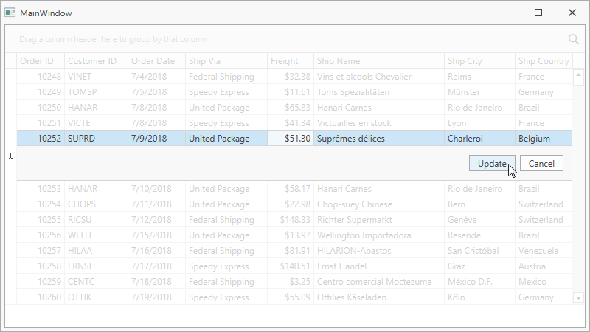Click the Genève ship city cell
The height and width of the screenshot is (332, 590).
(480, 220)
